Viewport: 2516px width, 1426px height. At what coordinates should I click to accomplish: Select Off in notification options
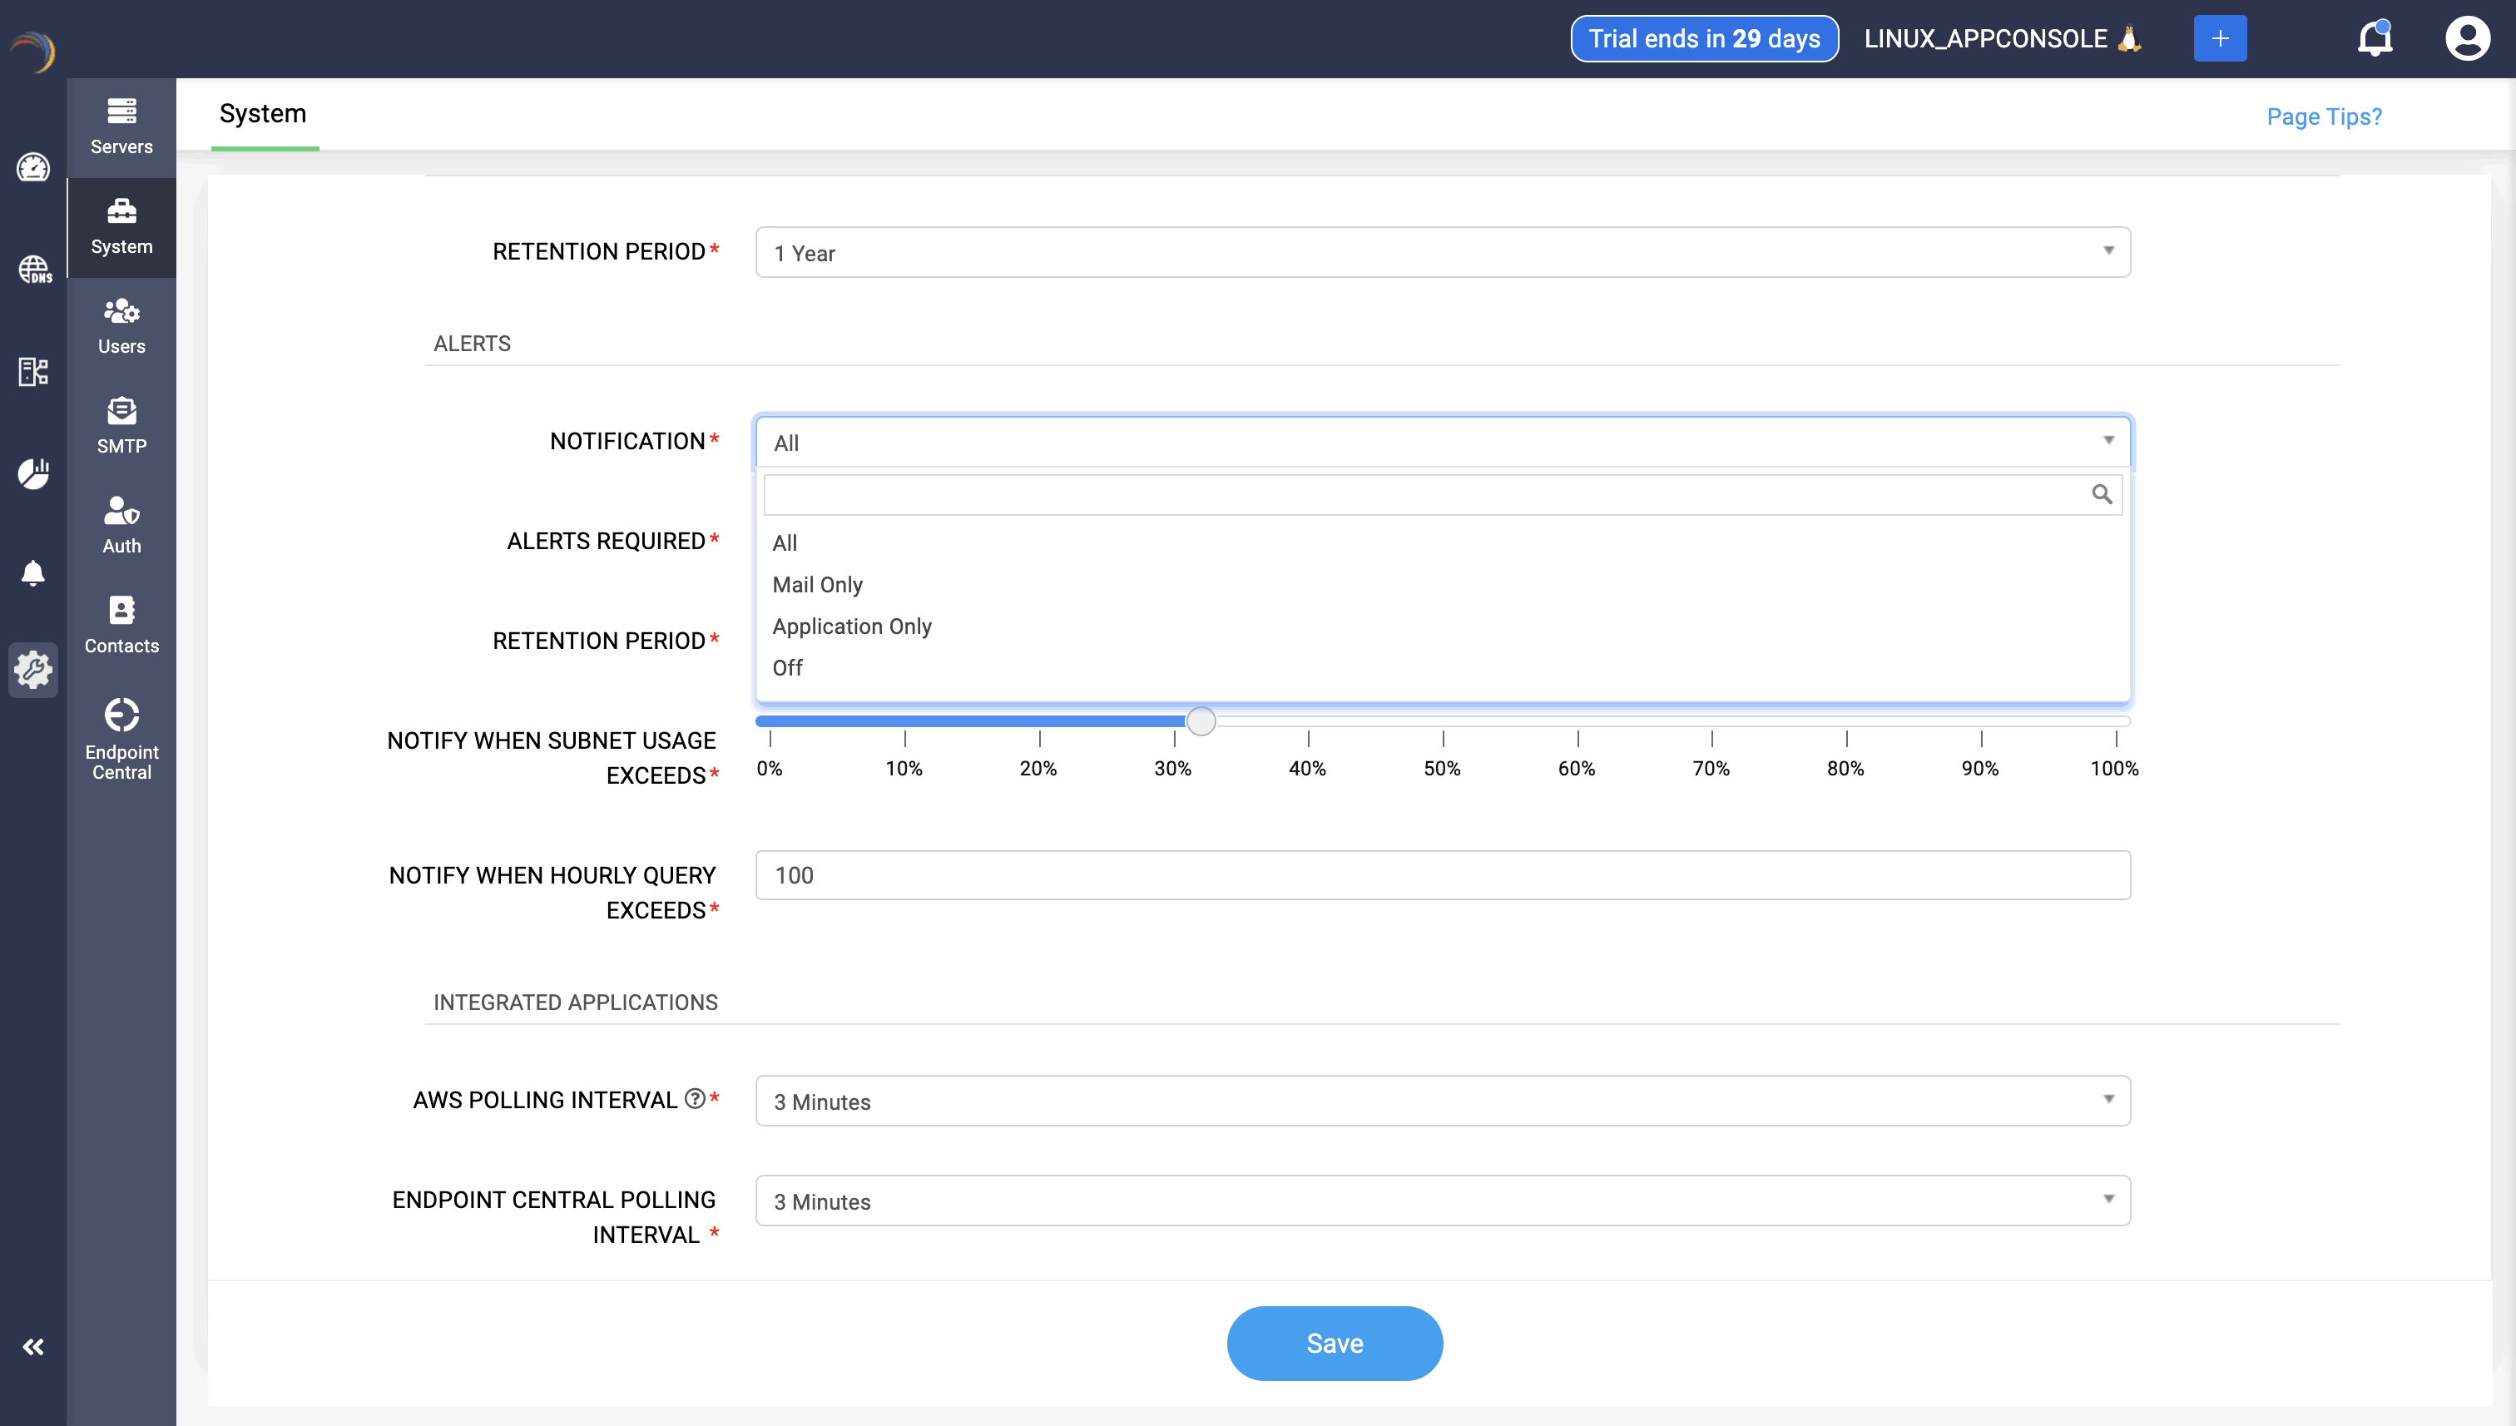point(786,668)
